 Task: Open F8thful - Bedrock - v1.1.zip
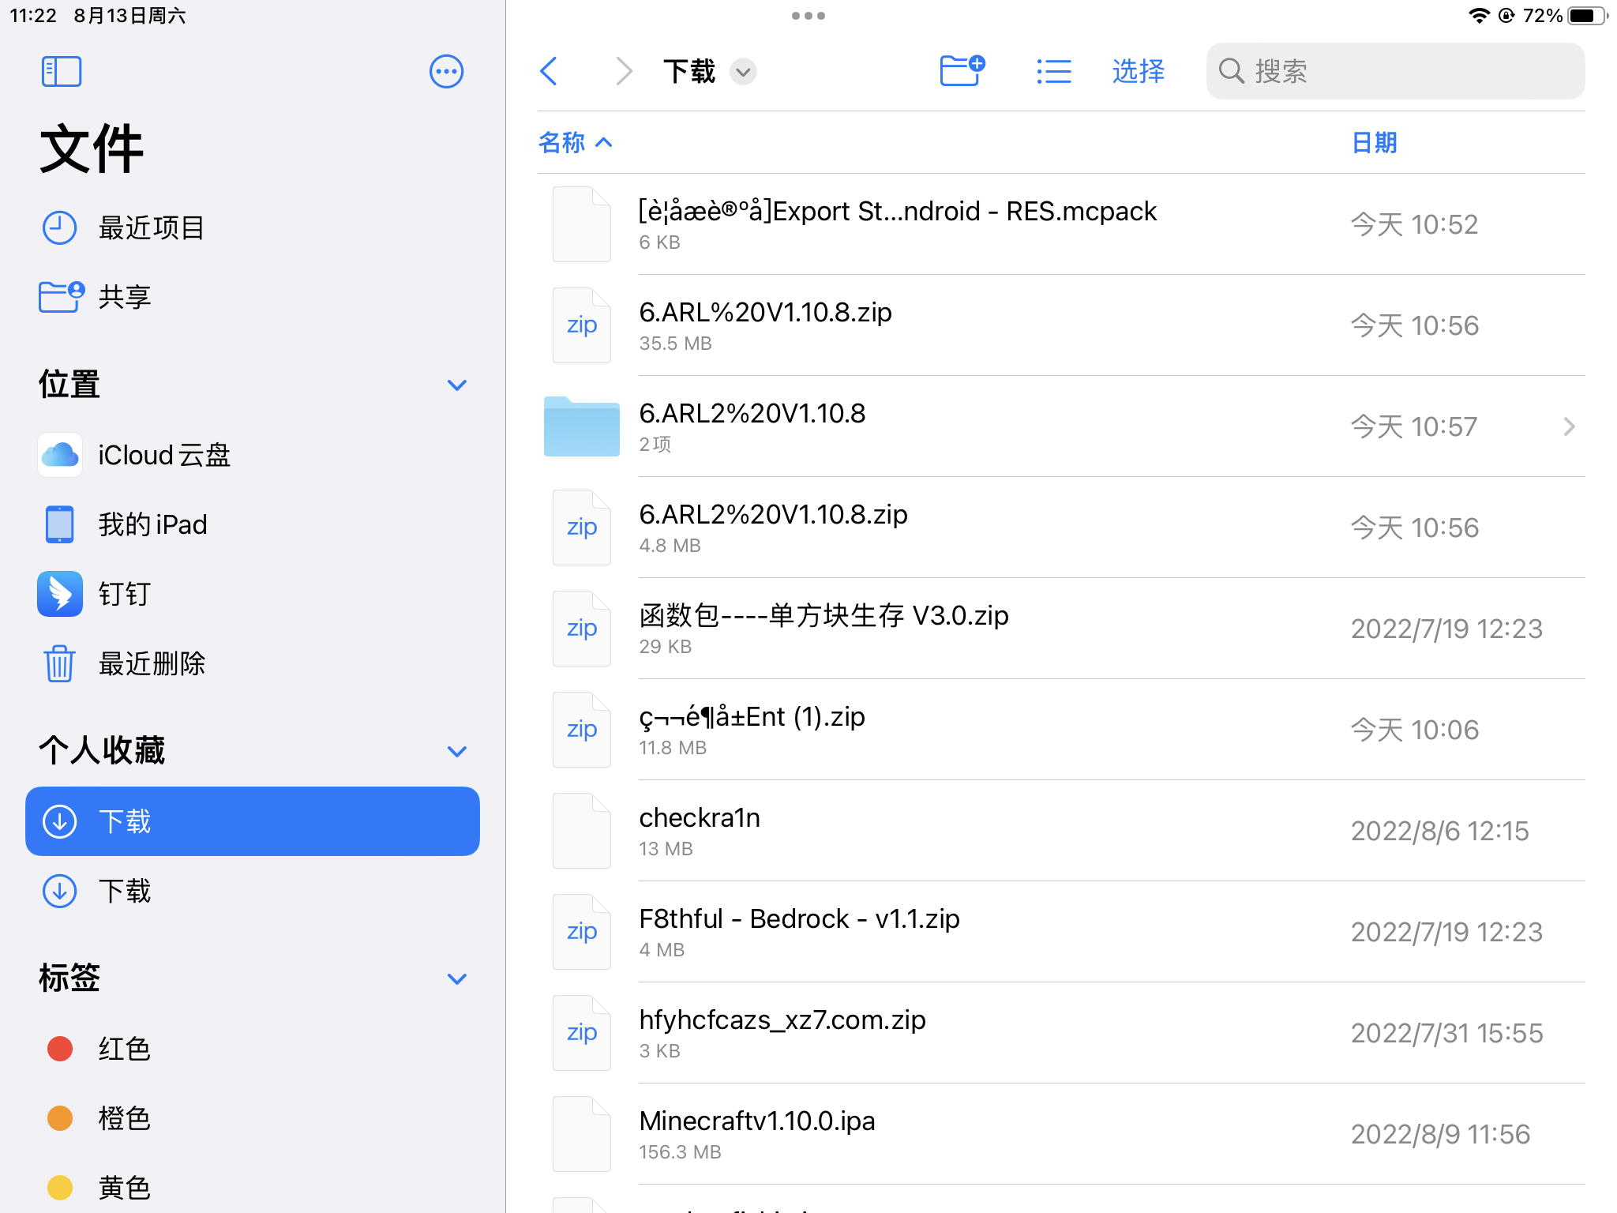[x=1061, y=932]
